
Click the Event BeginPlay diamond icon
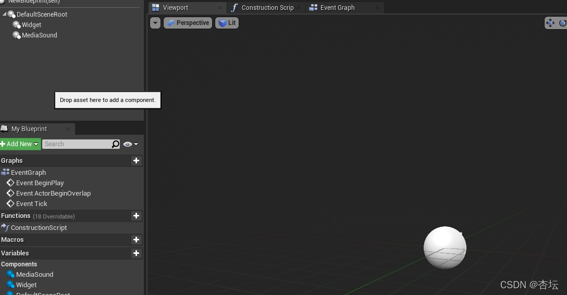(10, 183)
